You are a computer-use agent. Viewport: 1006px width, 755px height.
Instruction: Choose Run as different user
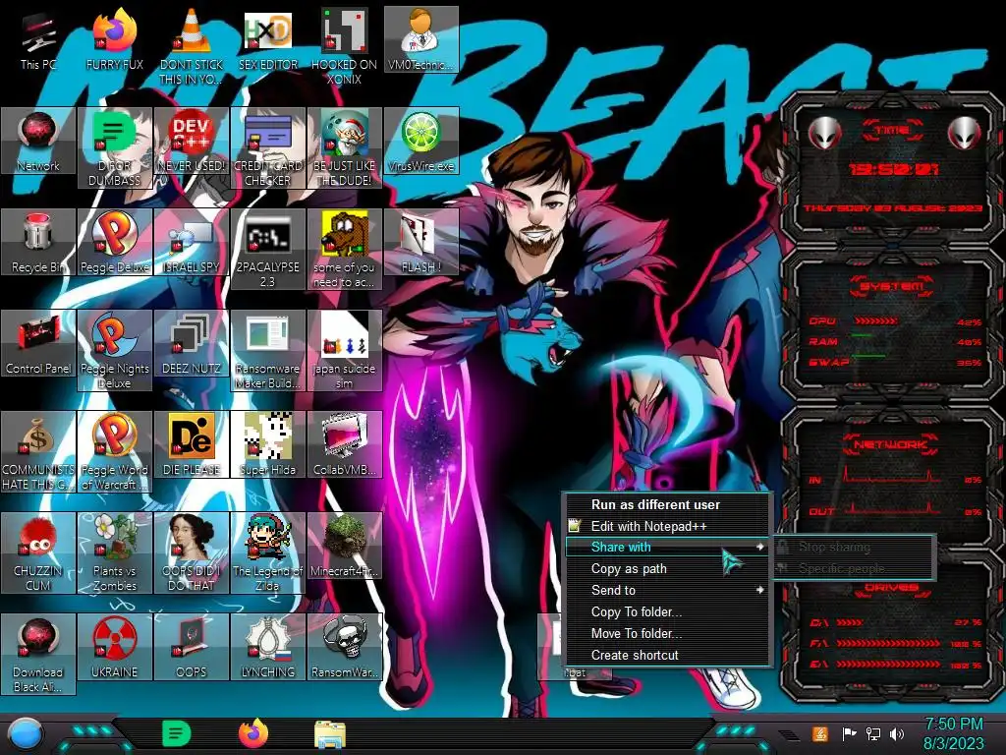[667, 504]
